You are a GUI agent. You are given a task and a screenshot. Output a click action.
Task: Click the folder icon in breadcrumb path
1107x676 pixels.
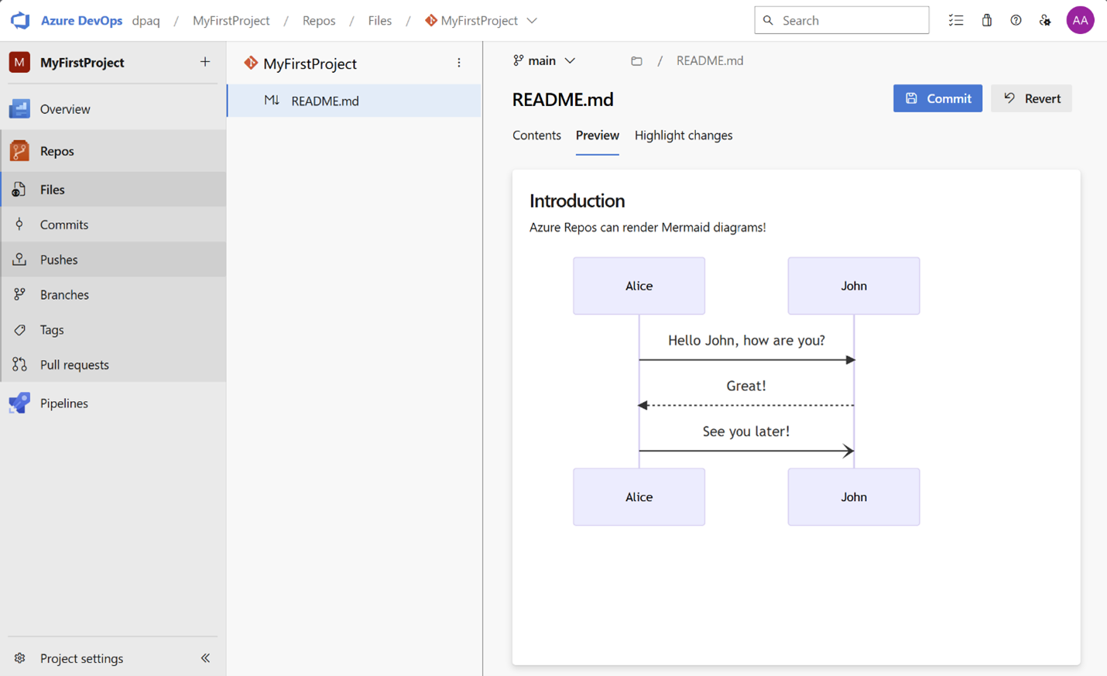coord(637,60)
